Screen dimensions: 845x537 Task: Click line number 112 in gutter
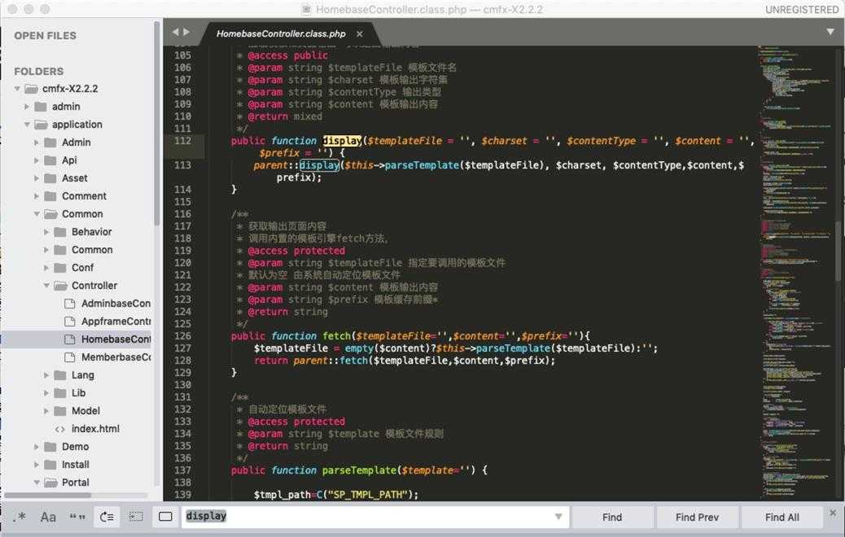point(182,141)
